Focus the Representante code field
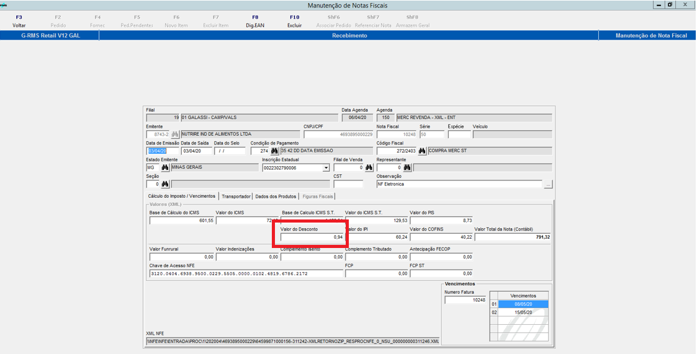 (x=389, y=168)
